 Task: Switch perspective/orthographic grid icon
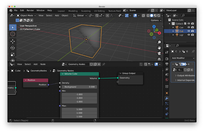coord(159,59)
